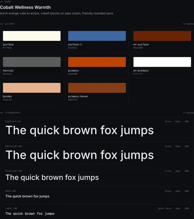
Task: Click the "Cobalt Wellness Warmth" title
Action: pos(25,7)
